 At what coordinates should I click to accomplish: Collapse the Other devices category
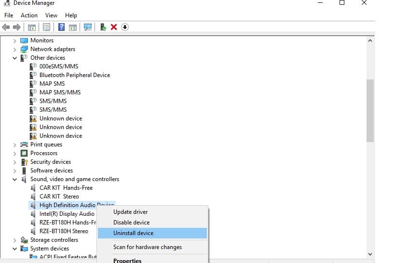click(x=15, y=58)
